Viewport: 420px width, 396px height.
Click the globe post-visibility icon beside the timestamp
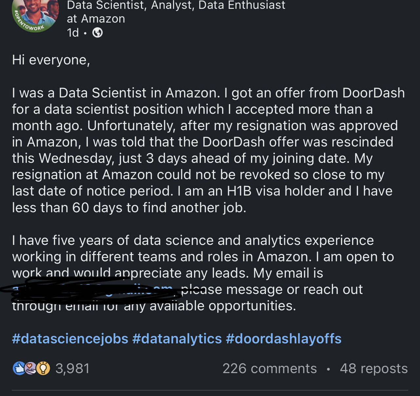pos(97,32)
